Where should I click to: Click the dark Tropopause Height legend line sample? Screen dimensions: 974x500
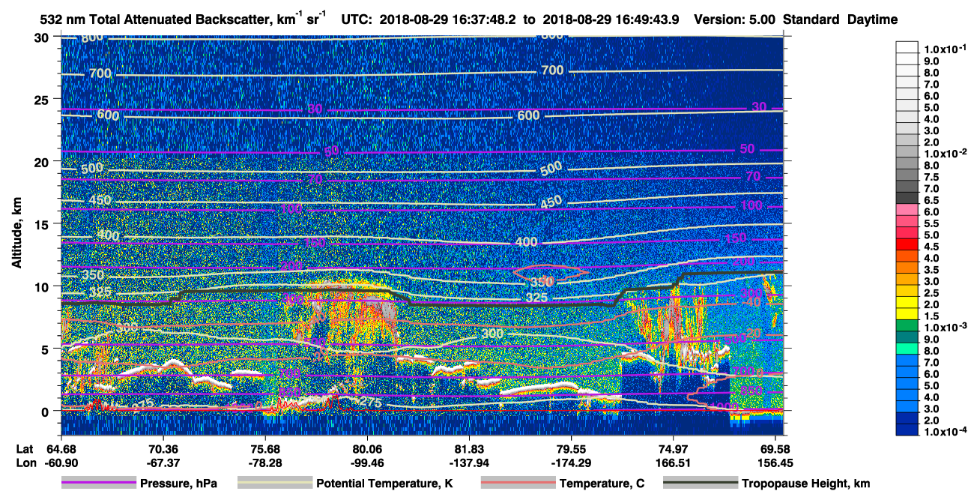point(701,484)
